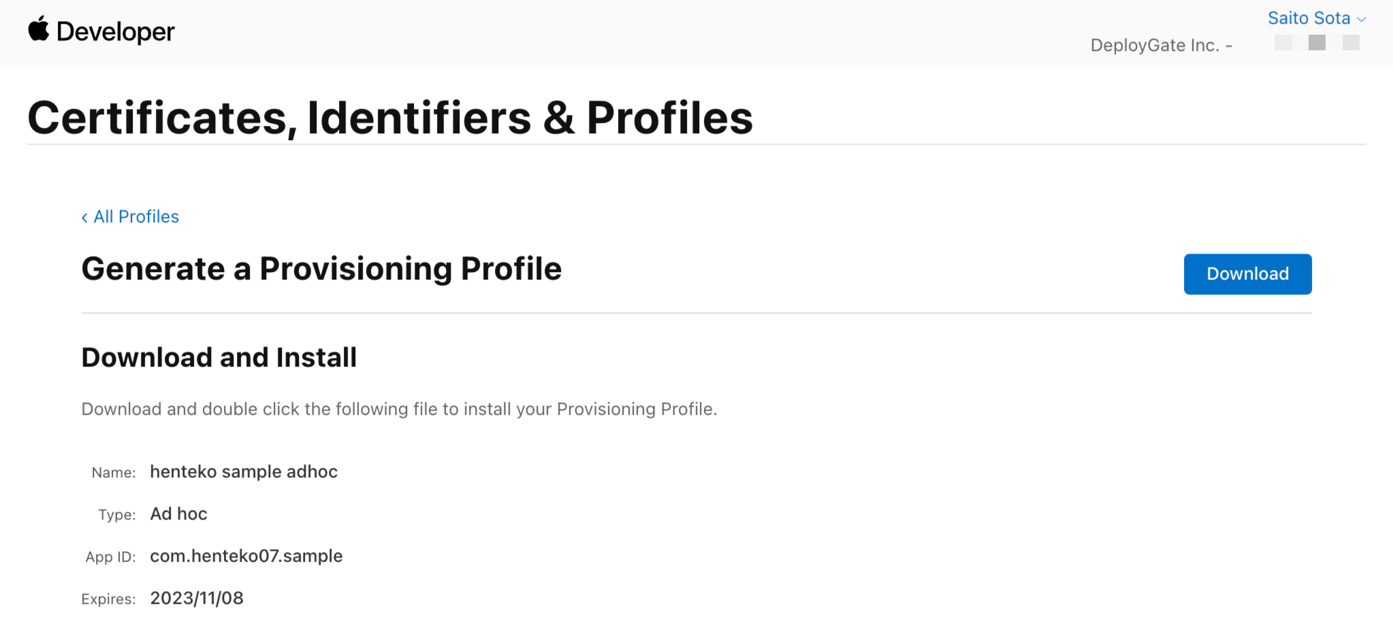Viewport: 1393px width, 642px height.
Task: Click the install instructions text line
Action: click(400, 409)
